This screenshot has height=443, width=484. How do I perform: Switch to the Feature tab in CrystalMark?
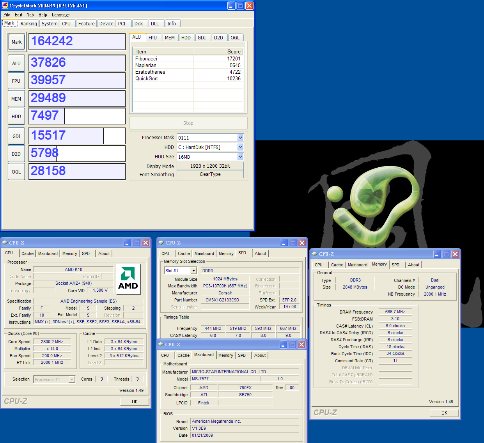(x=86, y=24)
